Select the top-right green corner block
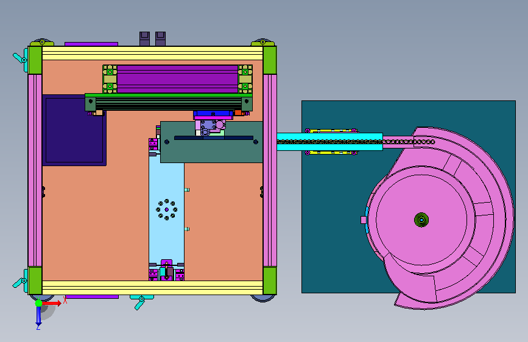The height and width of the screenshot is (342, 528). (x=270, y=60)
